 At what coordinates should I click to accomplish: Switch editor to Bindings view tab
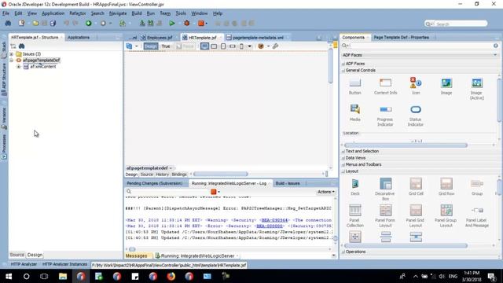179,175
